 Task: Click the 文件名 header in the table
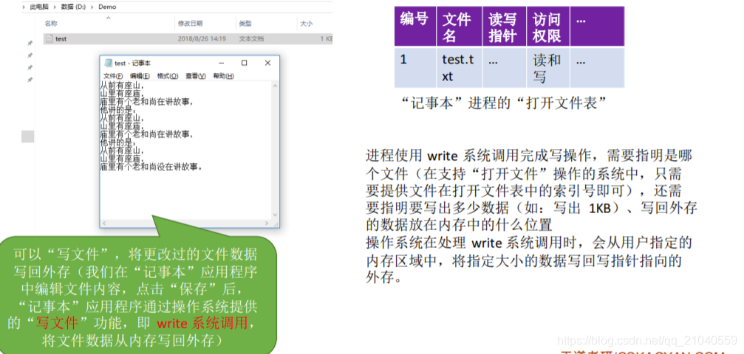pyautogui.click(x=460, y=26)
